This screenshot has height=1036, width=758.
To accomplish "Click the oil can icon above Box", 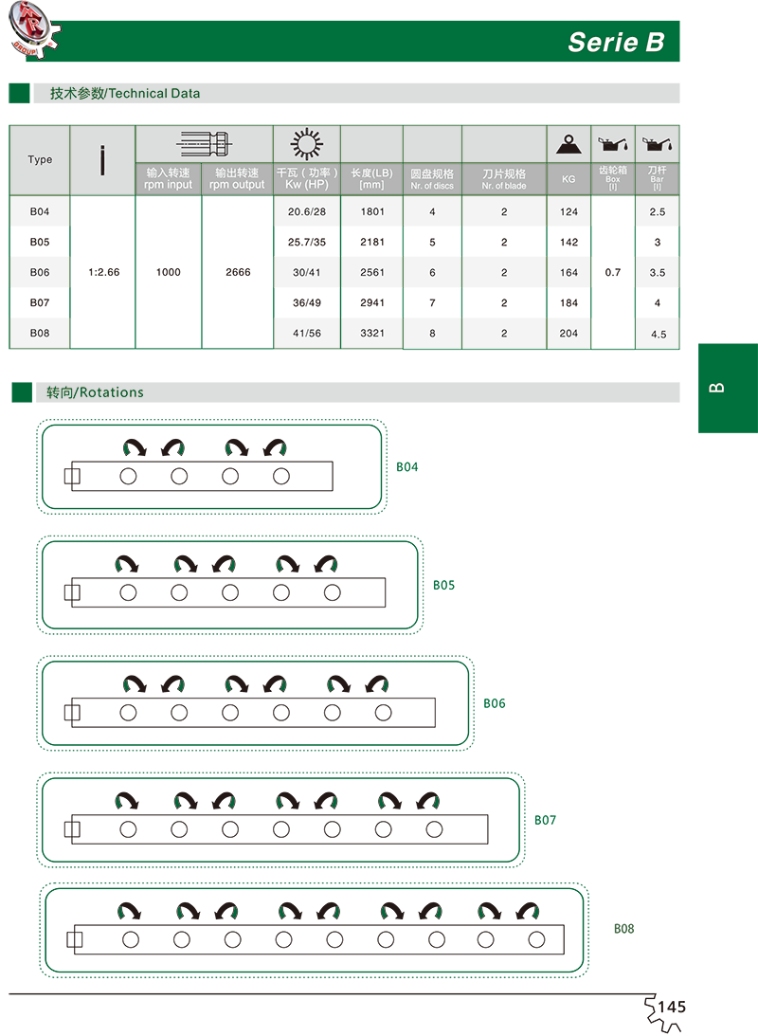I will [x=612, y=145].
